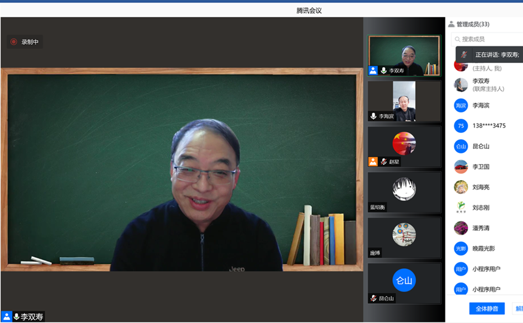Click the blue host icon on 李双寿 thumbnail
The height and width of the screenshot is (323, 523).
(373, 71)
